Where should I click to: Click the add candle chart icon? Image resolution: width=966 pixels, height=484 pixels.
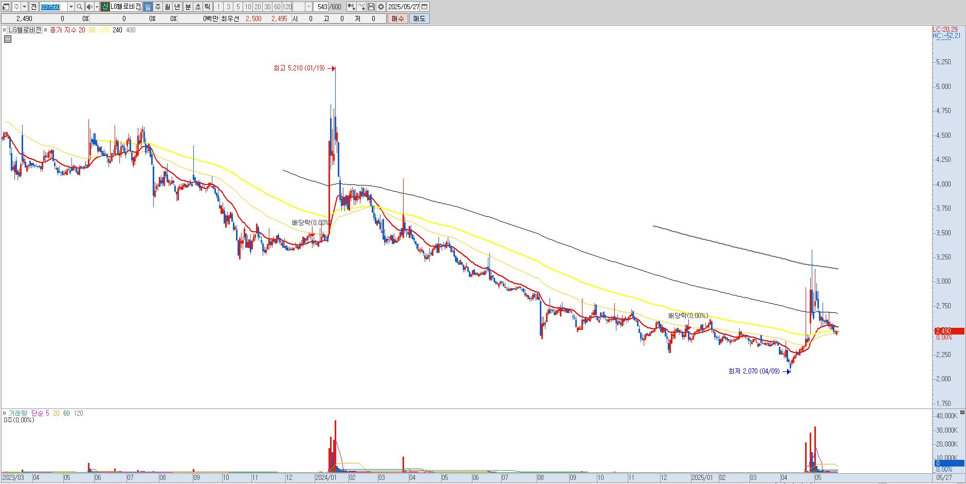(352, 7)
